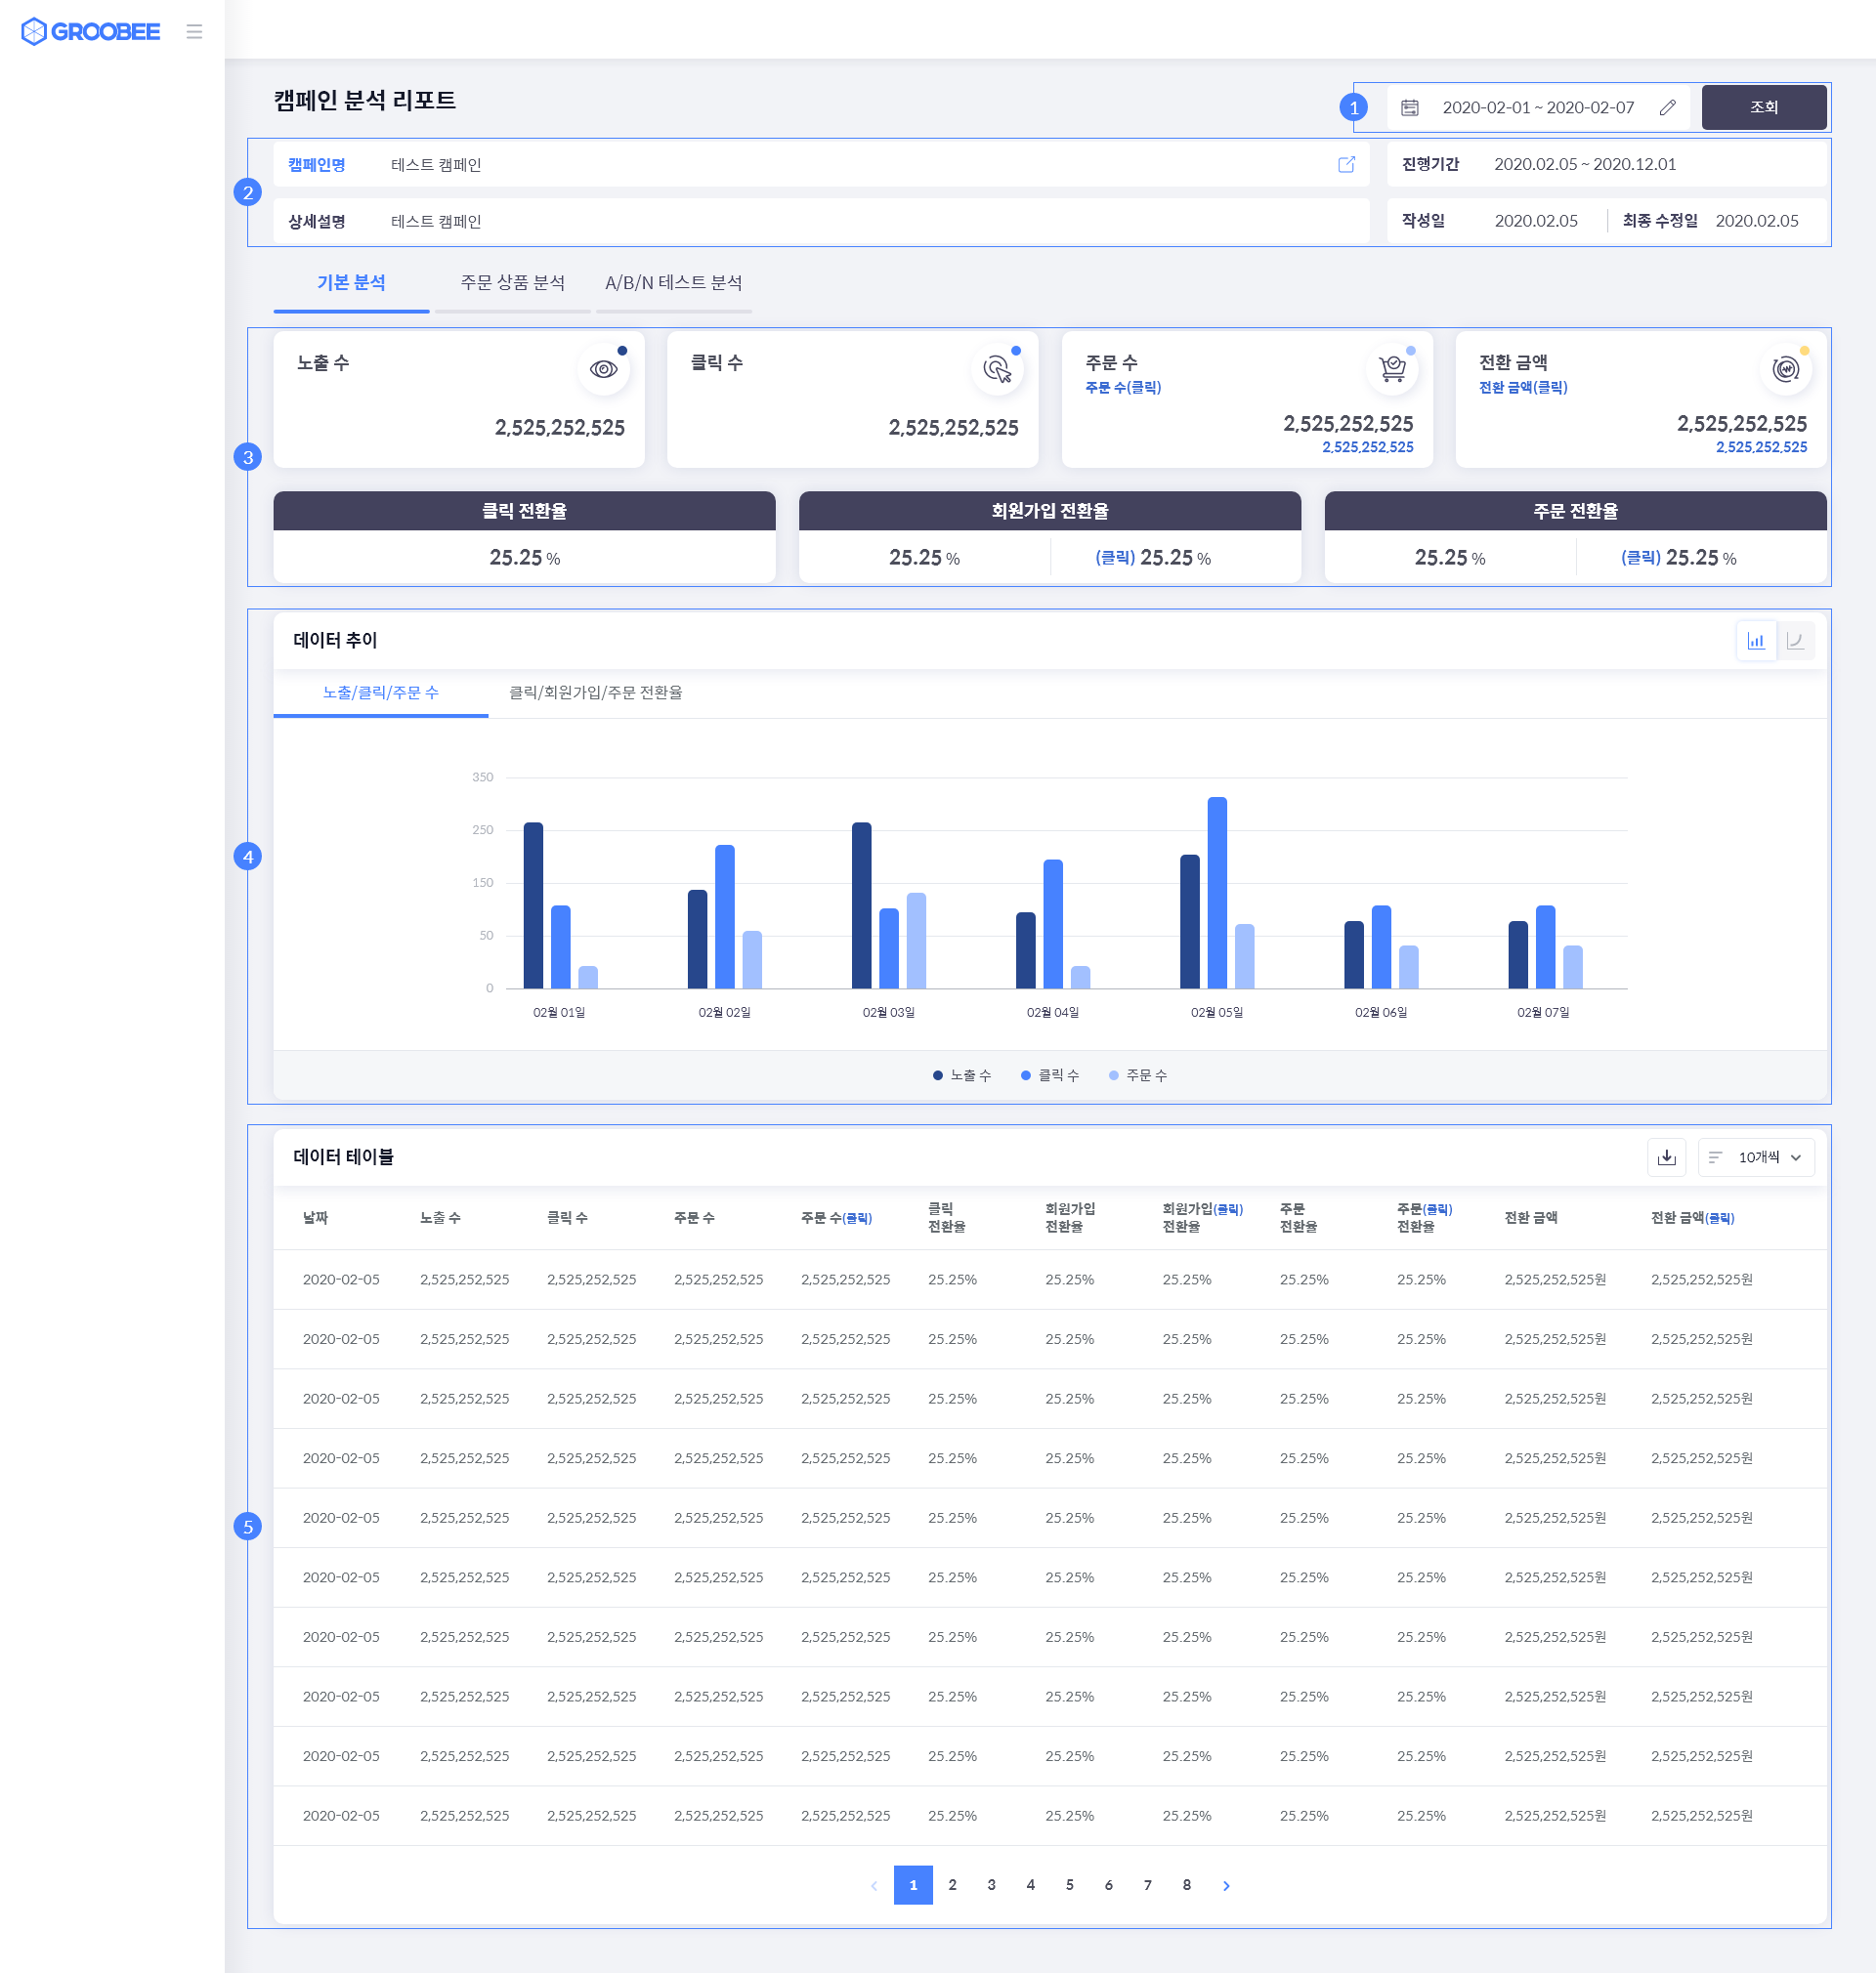The width and height of the screenshot is (1876, 1973).
Task: Click the GROOBEE logo
Action: pyautogui.click(x=90, y=32)
